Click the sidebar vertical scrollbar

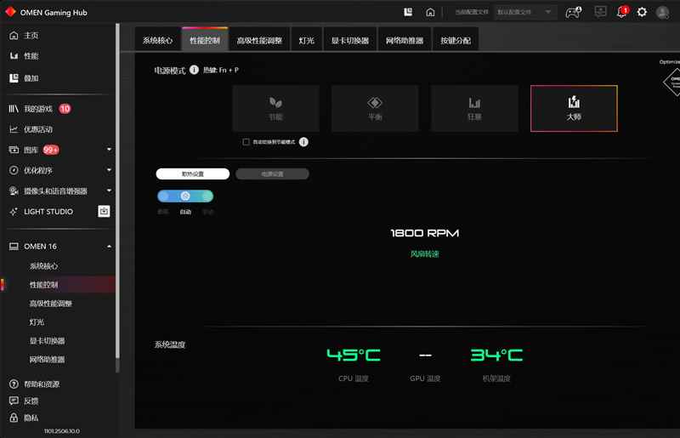(117, 191)
